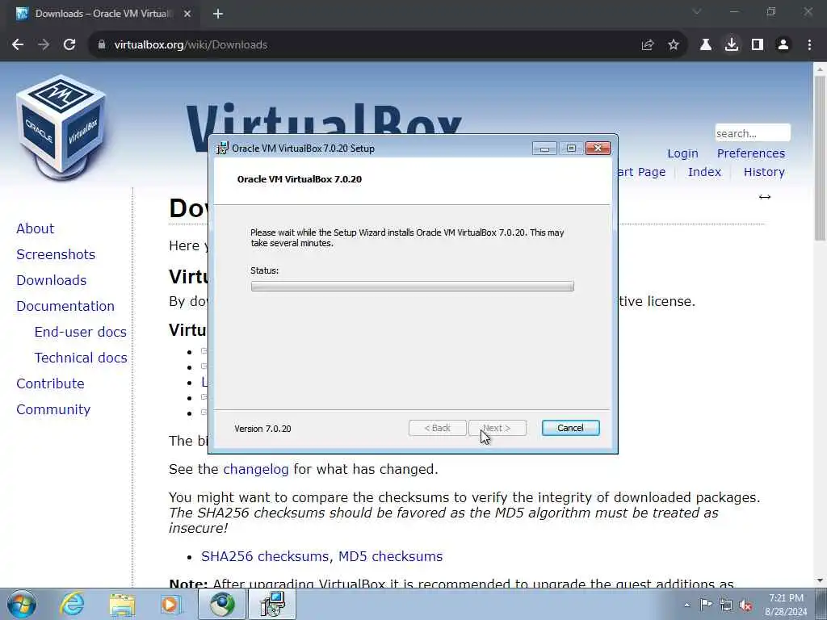This screenshot has width=827, height=620.
Task: Click the VirtualBox cube logo
Action: click(61, 127)
